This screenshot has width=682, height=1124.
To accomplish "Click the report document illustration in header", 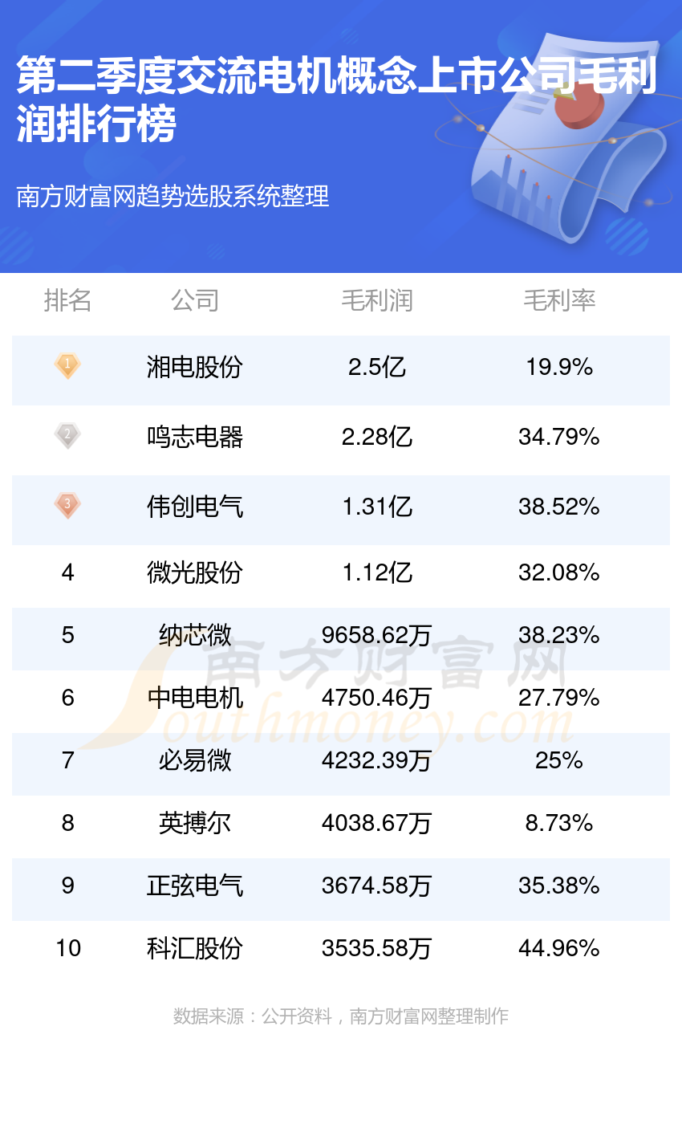I will pos(562,136).
